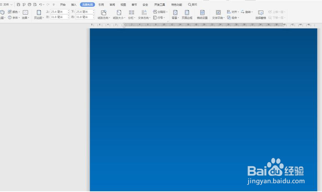The width and height of the screenshot is (322, 192).
Task: Click the Print icon in quick access toolbar
Action: pos(30,5)
